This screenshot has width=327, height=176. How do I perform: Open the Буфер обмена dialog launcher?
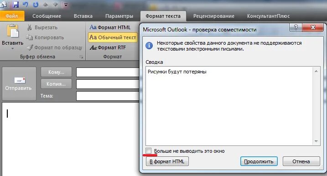pyautogui.click(x=81, y=57)
